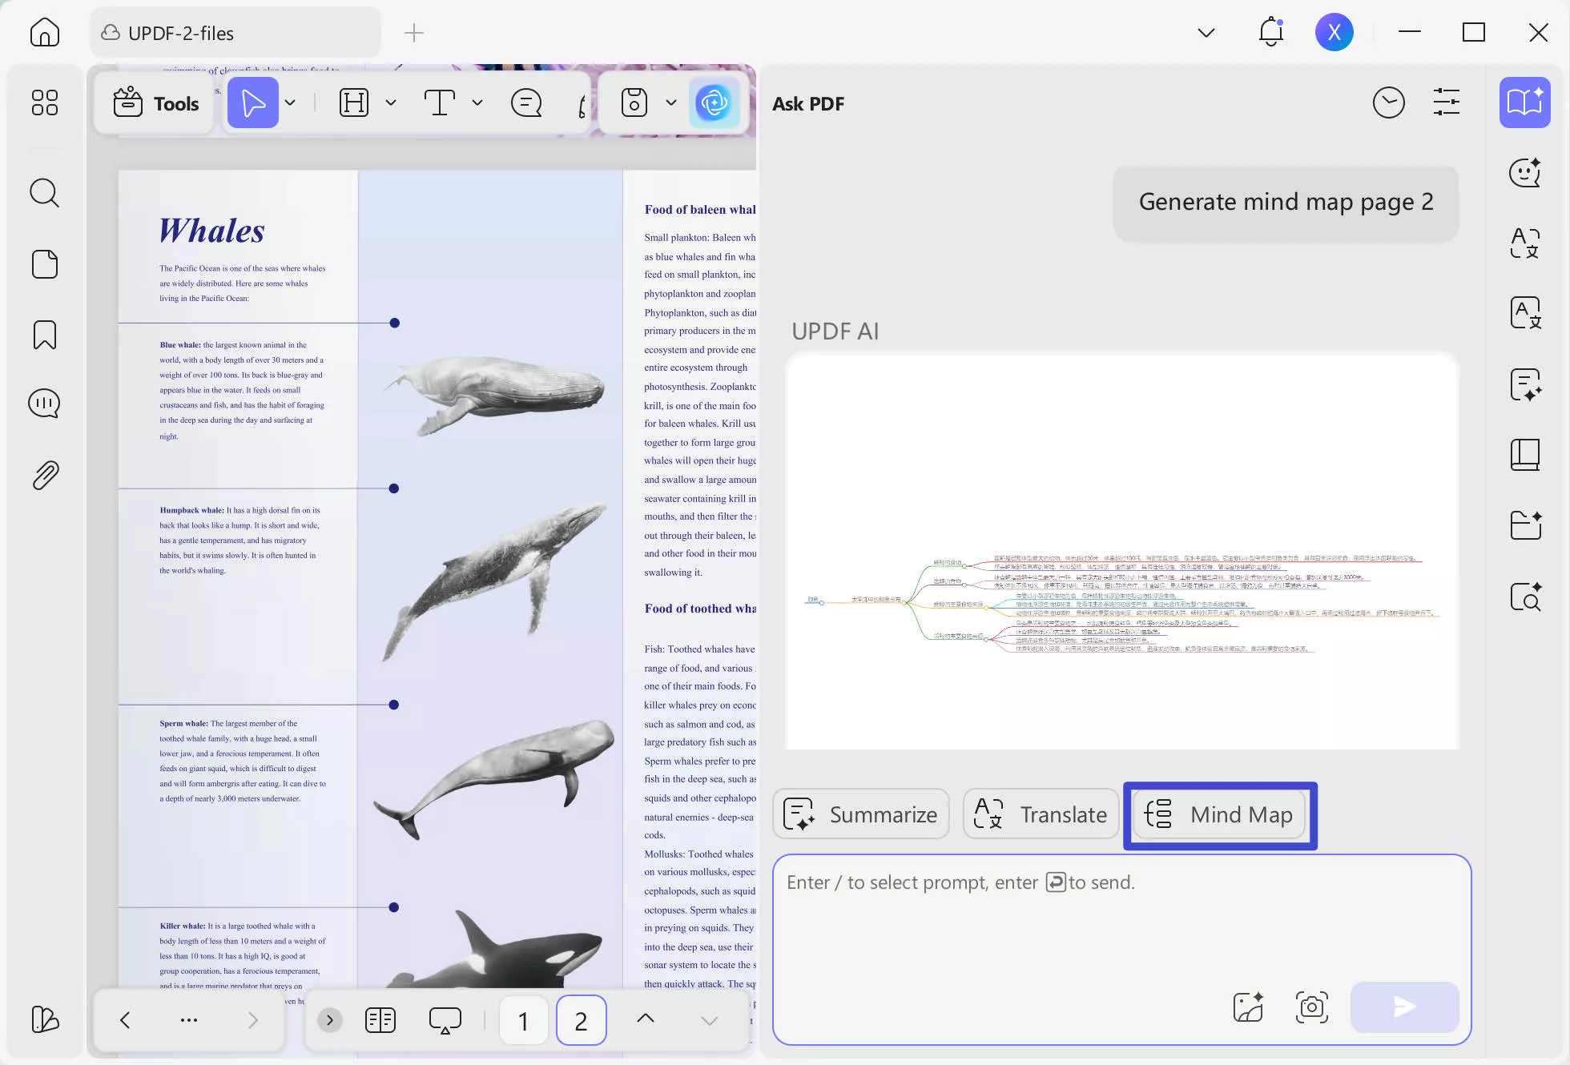The image size is (1570, 1065).
Task: Click the Summarize button
Action: (860, 814)
